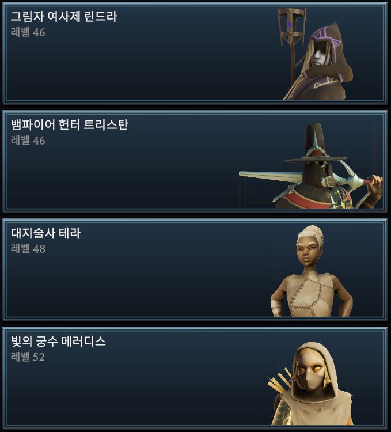Open the 대지술사 테라 boss entry
391x432 pixels.
tap(195, 270)
